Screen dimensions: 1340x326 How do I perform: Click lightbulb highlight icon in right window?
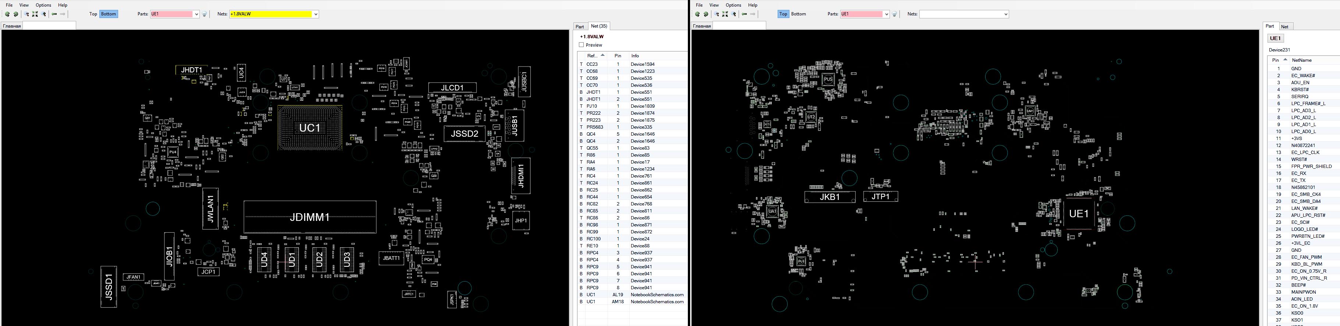point(895,15)
